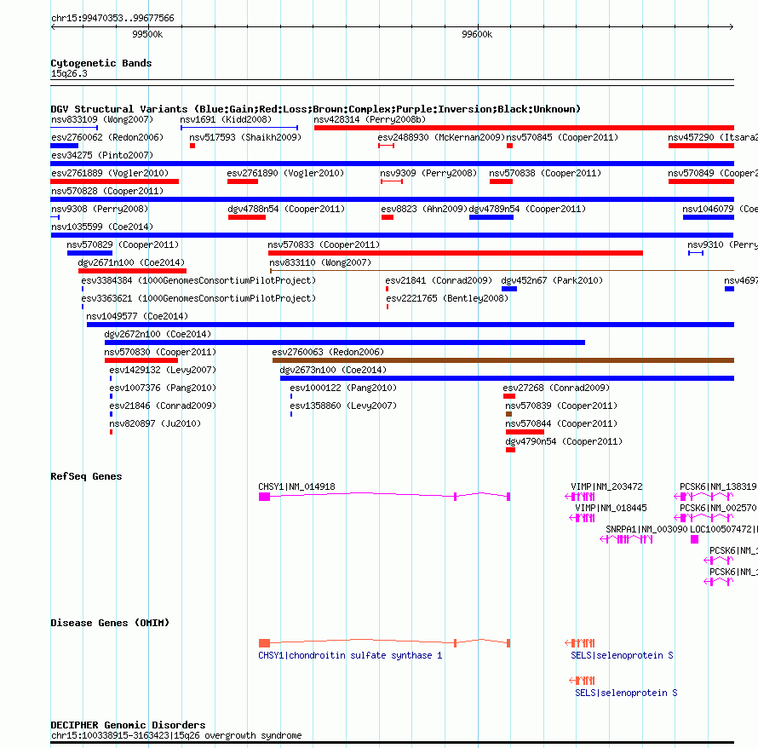This screenshot has width=758, height=748.
Task: Click the nsv428314 (Perry2008b) variant label
Action: [x=370, y=119]
